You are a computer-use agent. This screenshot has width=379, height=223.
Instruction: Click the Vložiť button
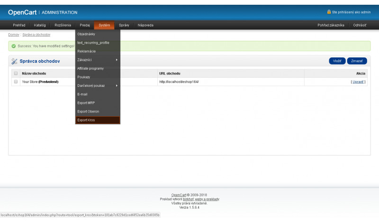coord(337,61)
